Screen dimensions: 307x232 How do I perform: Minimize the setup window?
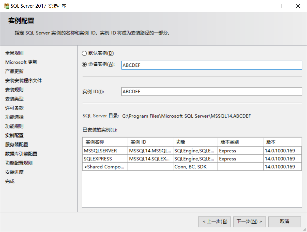pos(262,6)
